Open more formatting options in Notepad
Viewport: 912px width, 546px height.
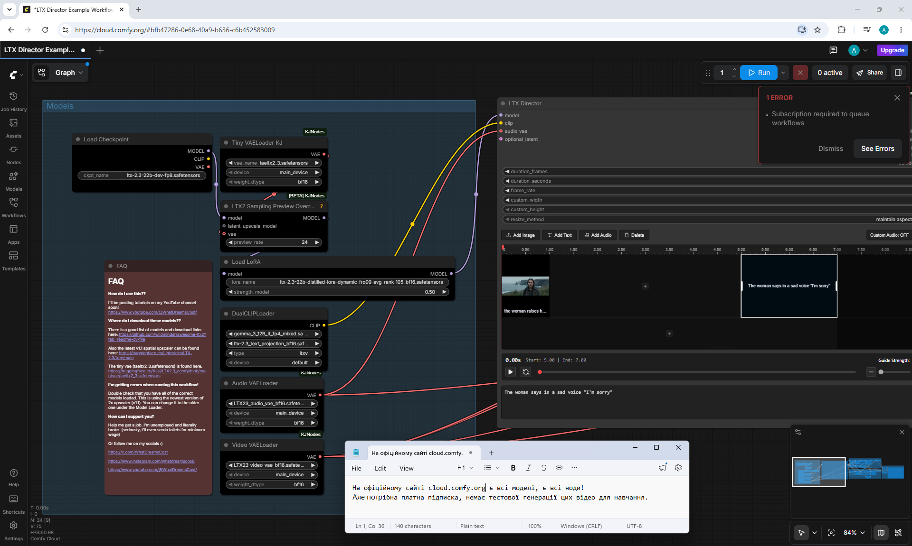574,468
